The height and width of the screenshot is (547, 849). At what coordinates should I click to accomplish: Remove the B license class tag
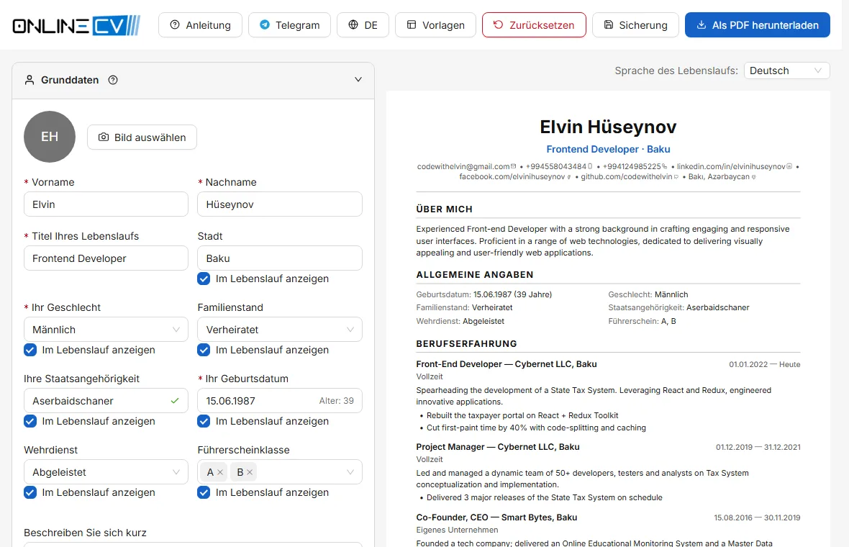(x=250, y=472)
